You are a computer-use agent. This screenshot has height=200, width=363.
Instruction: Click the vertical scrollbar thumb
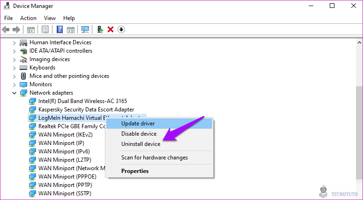pyautogui.click(x=359, y=132)
